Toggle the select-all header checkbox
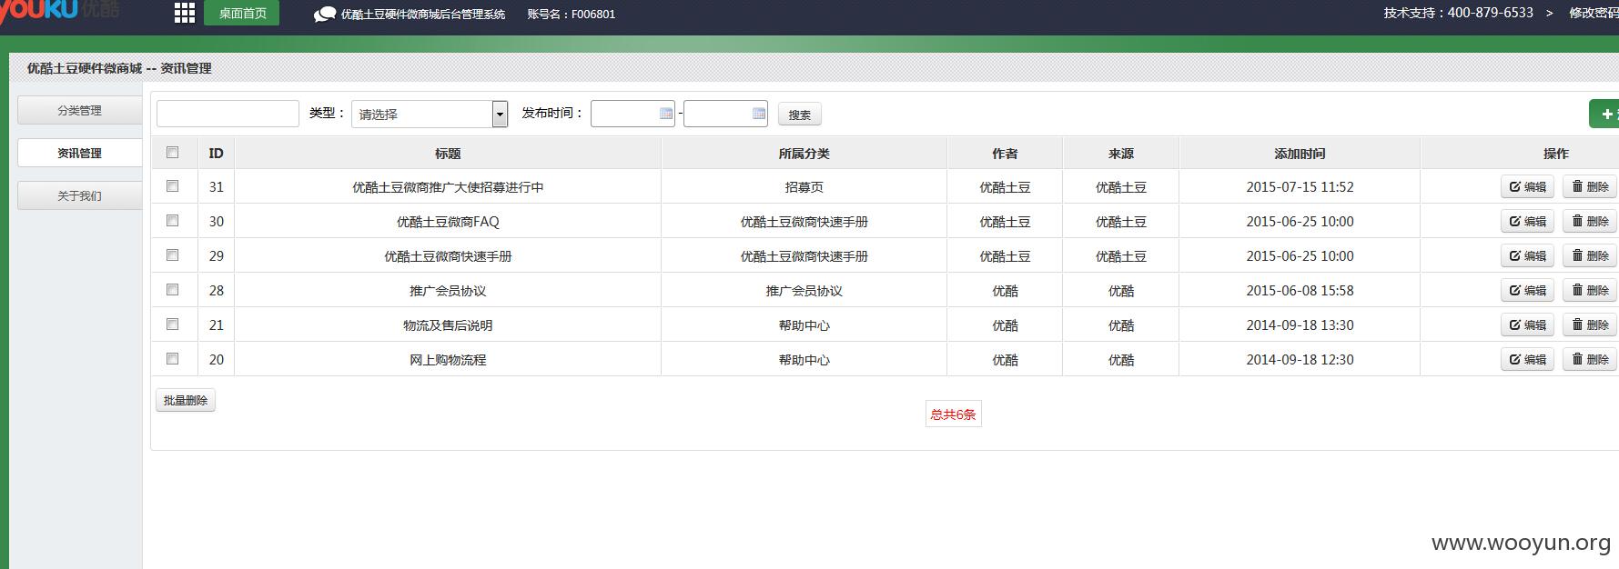 173,153
